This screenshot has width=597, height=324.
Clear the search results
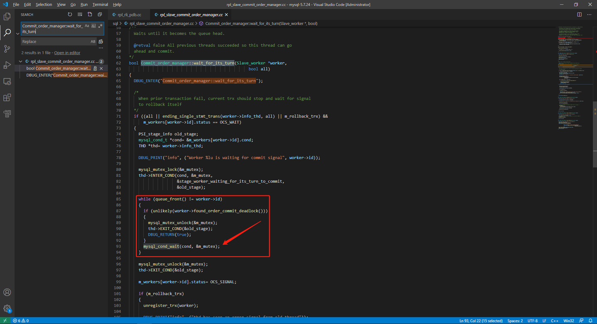(x=80, y=15)
